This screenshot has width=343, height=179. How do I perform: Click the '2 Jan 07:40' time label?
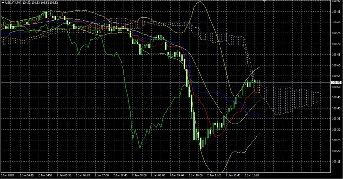(x=121, y=175)
